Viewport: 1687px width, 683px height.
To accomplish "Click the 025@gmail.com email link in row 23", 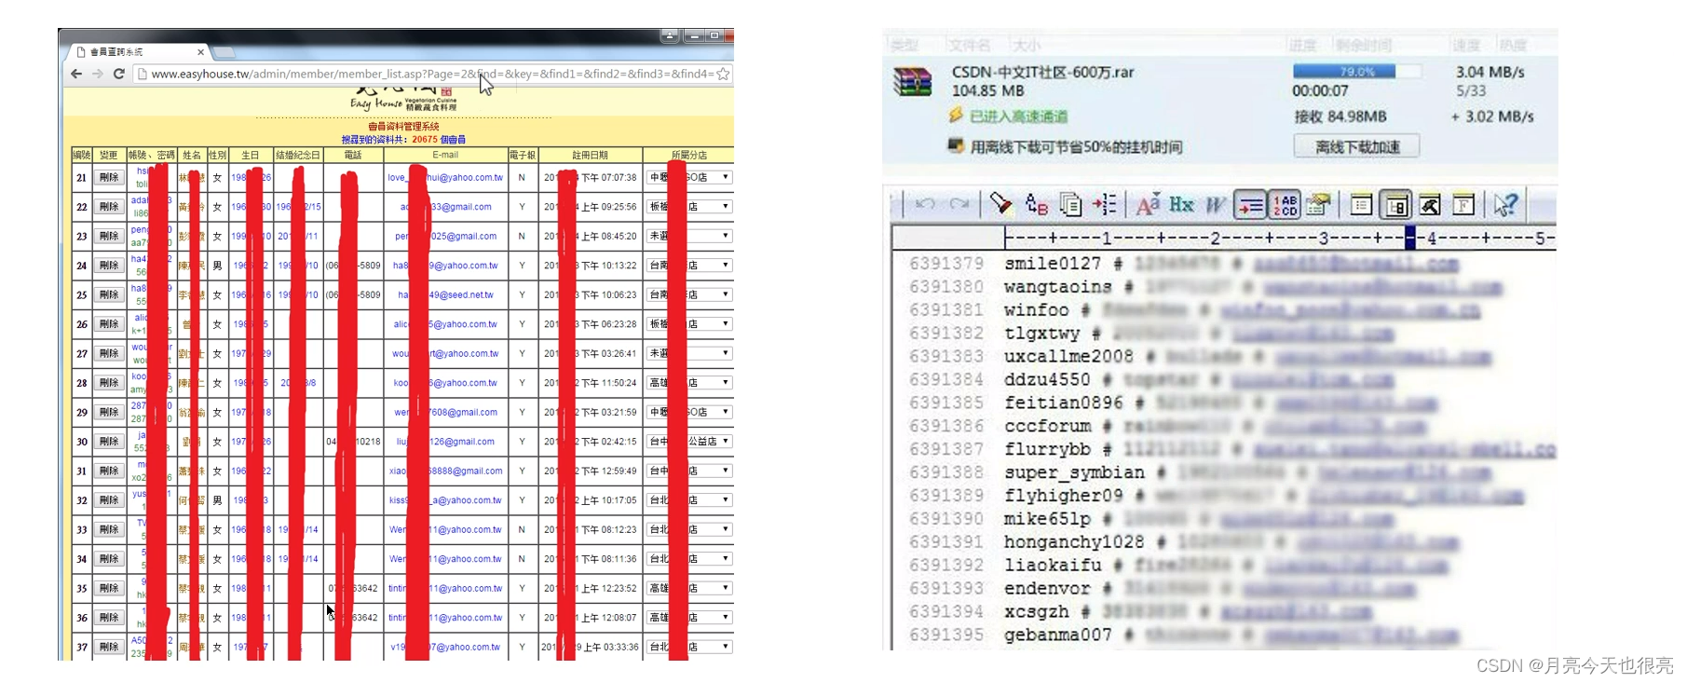I will [x=446, y=236].
